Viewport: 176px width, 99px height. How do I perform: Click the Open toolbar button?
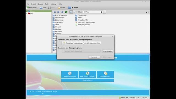pos(43,8)
